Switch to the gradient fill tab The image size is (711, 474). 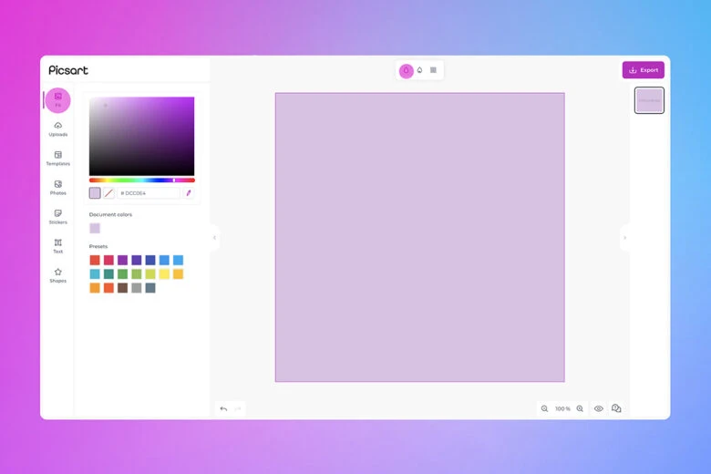pos(419,70)
